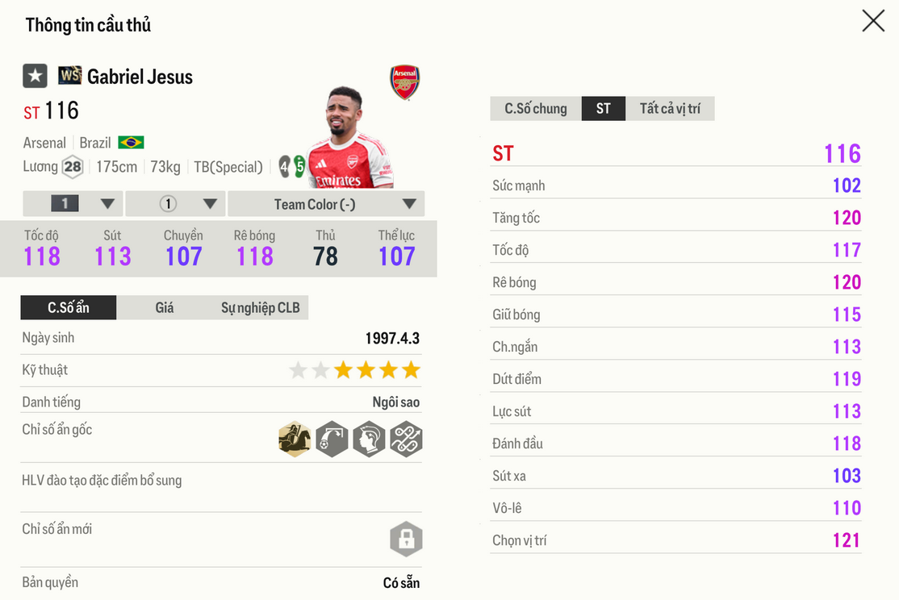Click the green strong foot icon
The height and width of the screenshot is (600, 899).
coord(299,167)
